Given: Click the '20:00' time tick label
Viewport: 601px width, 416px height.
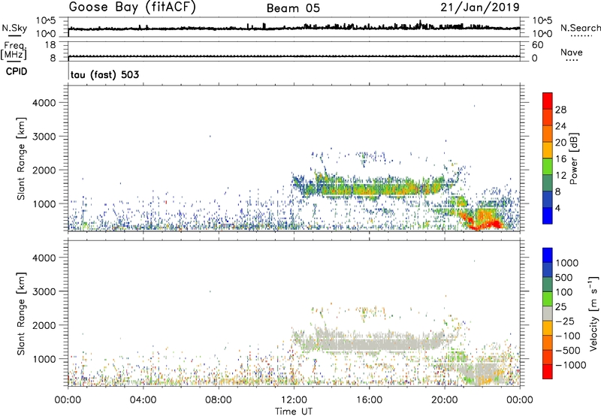Looking at the screenshot, I should [x=445, y=400].
